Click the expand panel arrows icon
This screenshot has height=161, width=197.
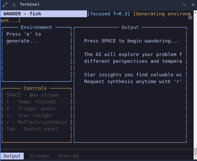[5, 5]
